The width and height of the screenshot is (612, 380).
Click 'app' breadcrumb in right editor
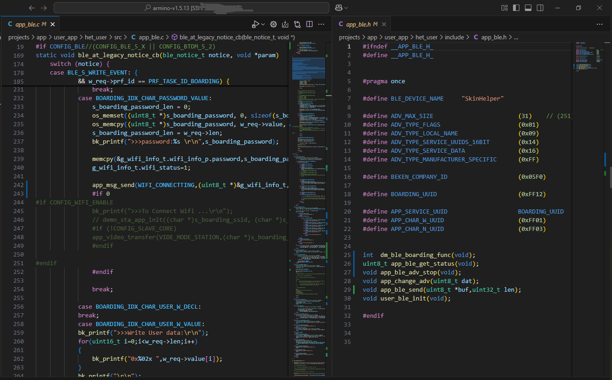372,37
